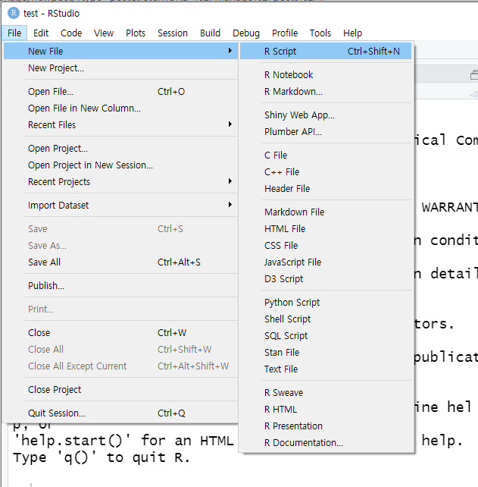Expand the Recent Files submenu
Viewport: 478px width, 487px height.
pos(120,124)
